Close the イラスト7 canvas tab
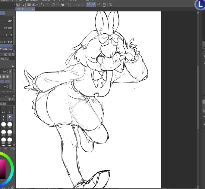205x189 pixels. (33, 9)
